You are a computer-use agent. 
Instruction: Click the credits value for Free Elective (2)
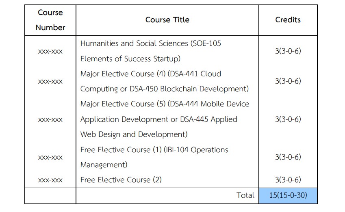288,180
